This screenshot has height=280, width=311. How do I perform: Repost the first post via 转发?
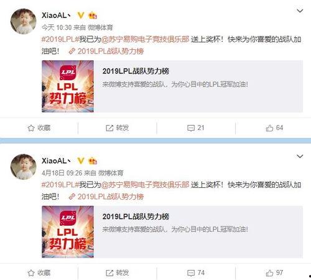(x=118, y=128)
